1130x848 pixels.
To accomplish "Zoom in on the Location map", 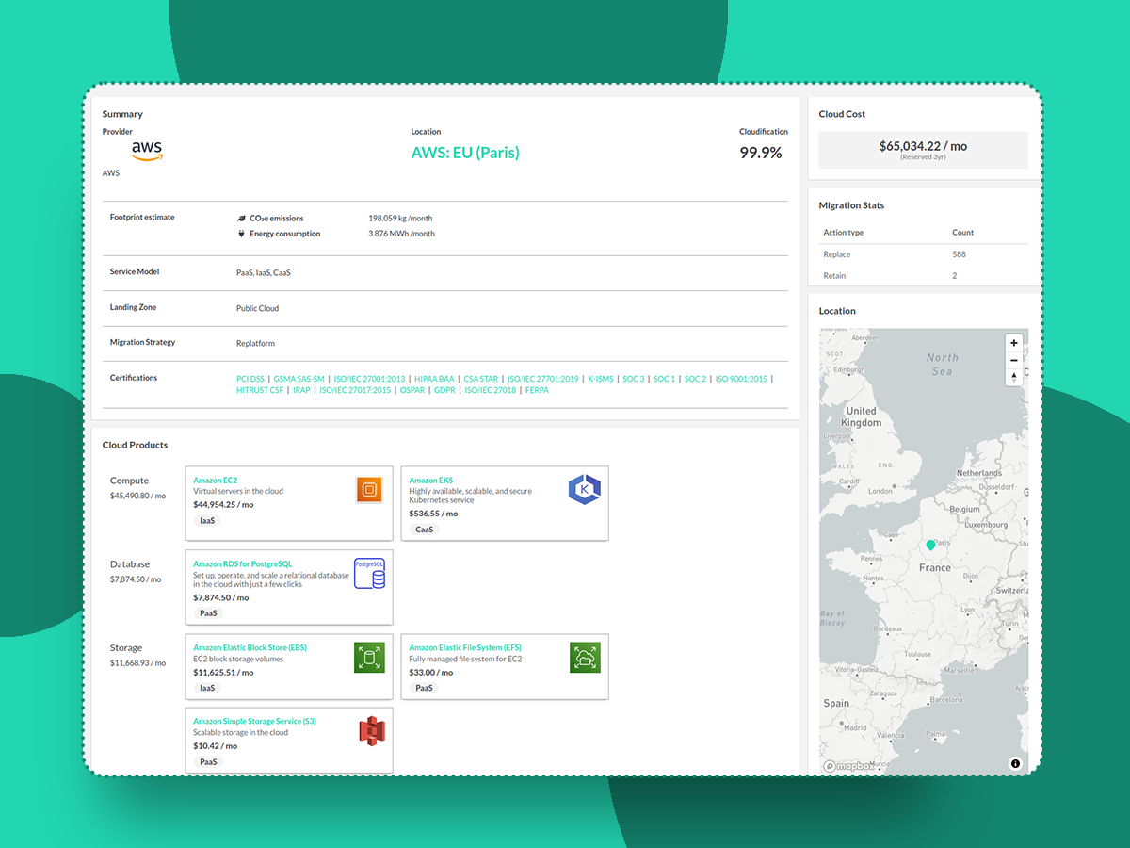I will pyautogui.click(x=1013, y=343).
